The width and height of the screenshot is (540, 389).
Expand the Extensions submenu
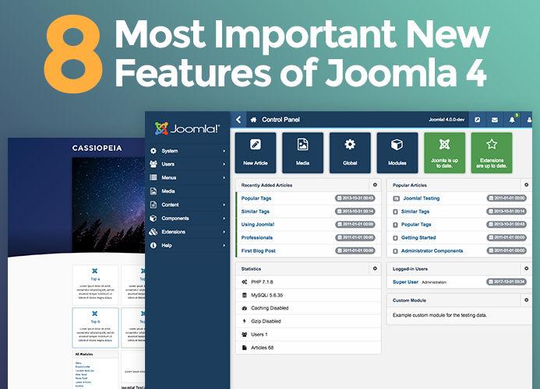pyautogui.click(x=187, y=232)
